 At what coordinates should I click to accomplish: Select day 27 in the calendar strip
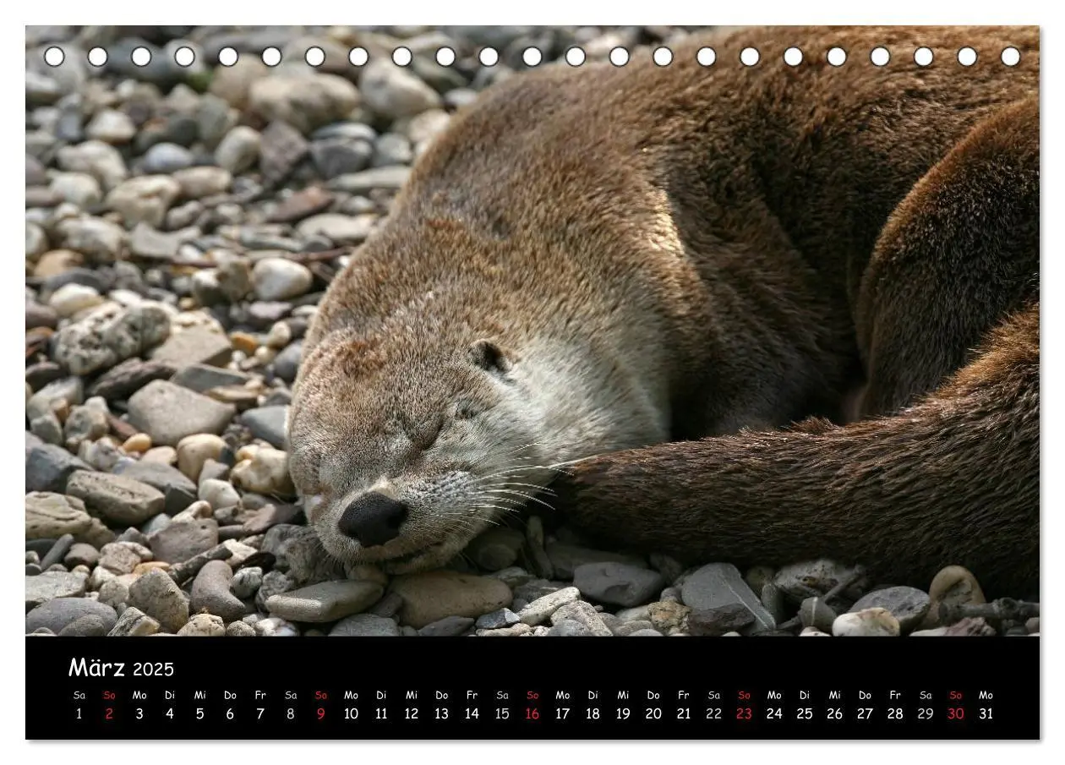tap(865, 713)
